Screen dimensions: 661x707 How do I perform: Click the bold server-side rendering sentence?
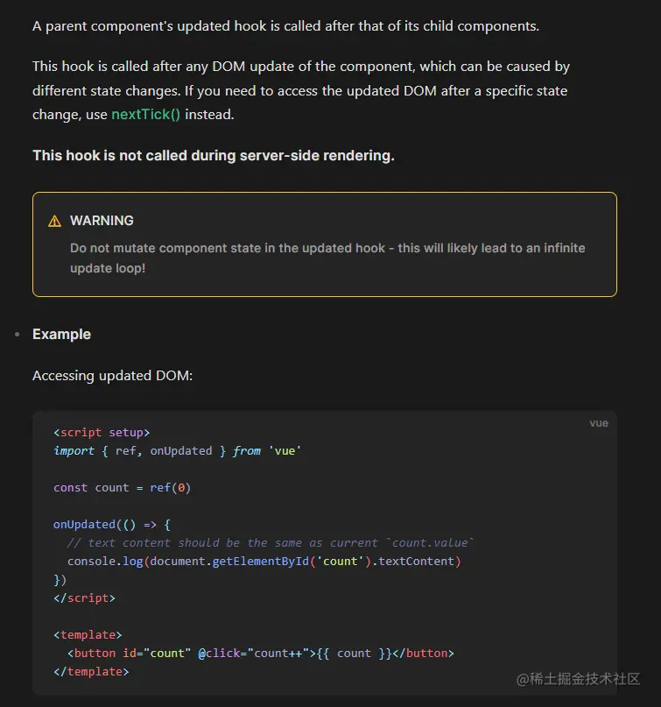pos(214,156)
